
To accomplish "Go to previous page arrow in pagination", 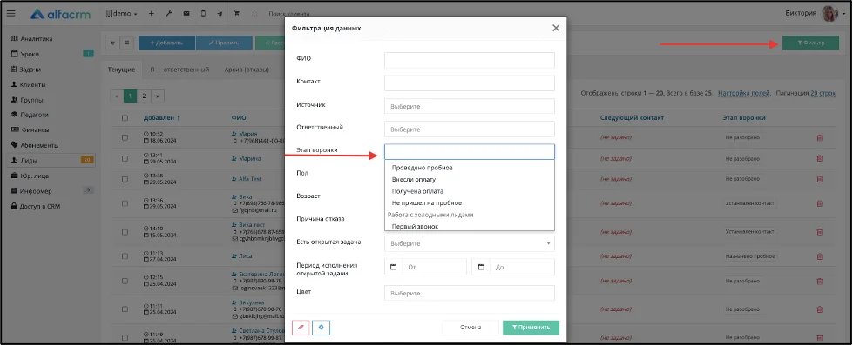I will (x=117, y=96).
